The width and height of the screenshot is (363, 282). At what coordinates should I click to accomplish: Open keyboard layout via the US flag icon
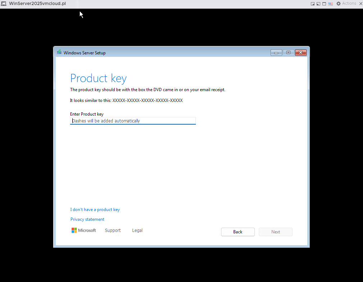(330, 4)
